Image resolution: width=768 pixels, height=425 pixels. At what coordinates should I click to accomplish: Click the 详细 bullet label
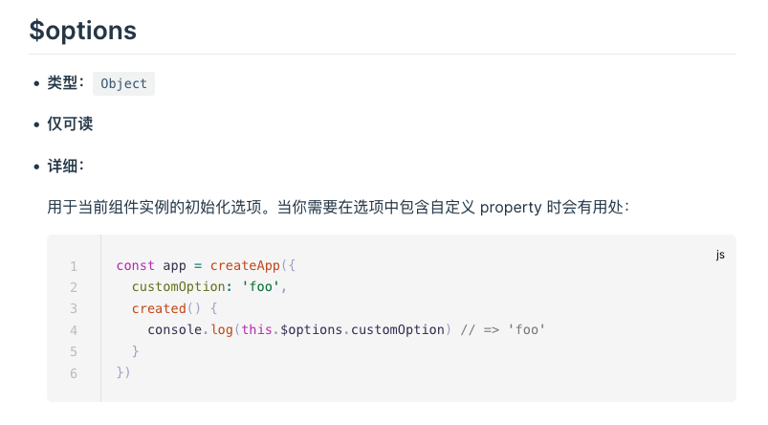pos(65,166)
